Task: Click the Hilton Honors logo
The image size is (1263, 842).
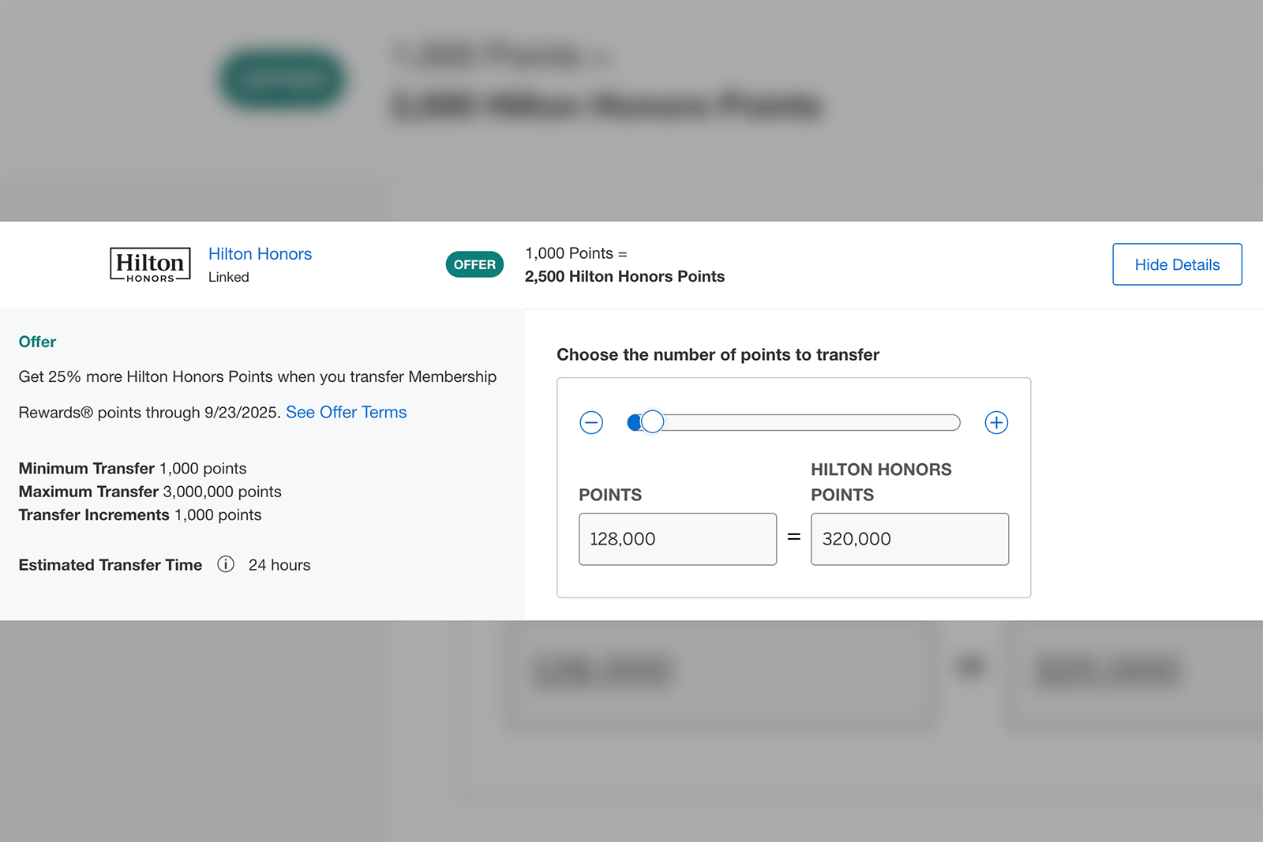Action: (150, 264)
